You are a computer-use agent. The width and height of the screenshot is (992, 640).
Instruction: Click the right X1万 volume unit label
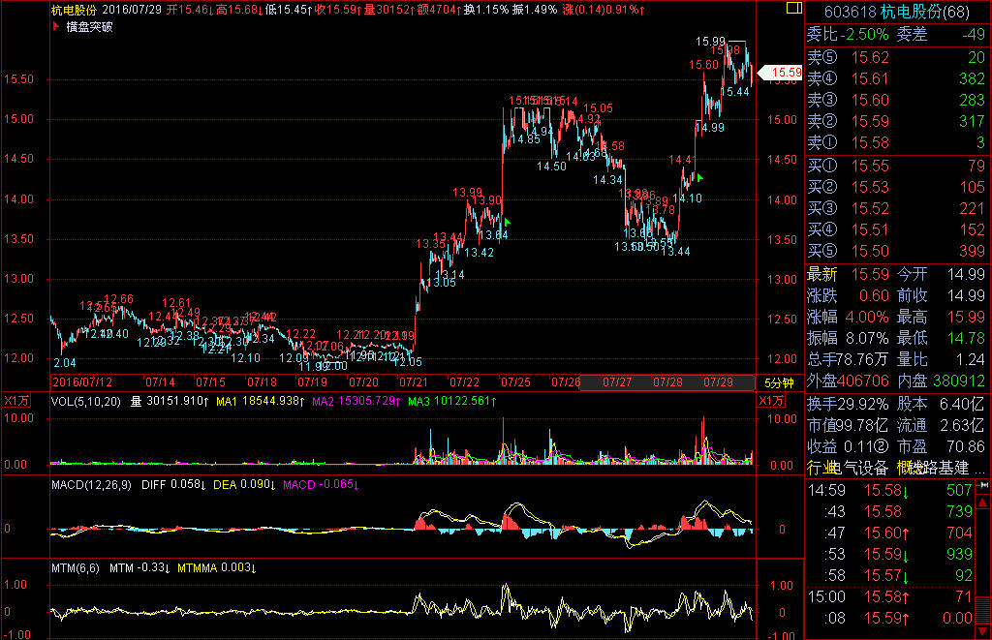773,401
